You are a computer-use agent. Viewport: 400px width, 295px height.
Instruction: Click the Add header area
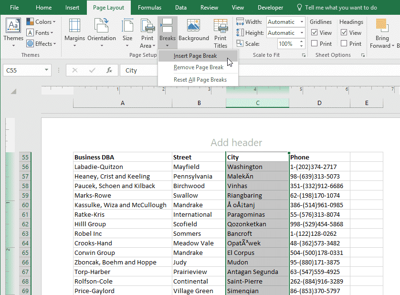tap(236, 143)
